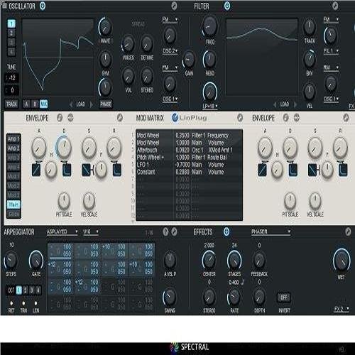Open the Arpeggiator help question-mark icon
The width and height of the screenshot is (355, 355).
(165, 231)
